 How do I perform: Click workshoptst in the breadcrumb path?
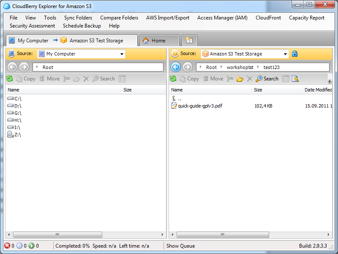[x=240, y=67]
